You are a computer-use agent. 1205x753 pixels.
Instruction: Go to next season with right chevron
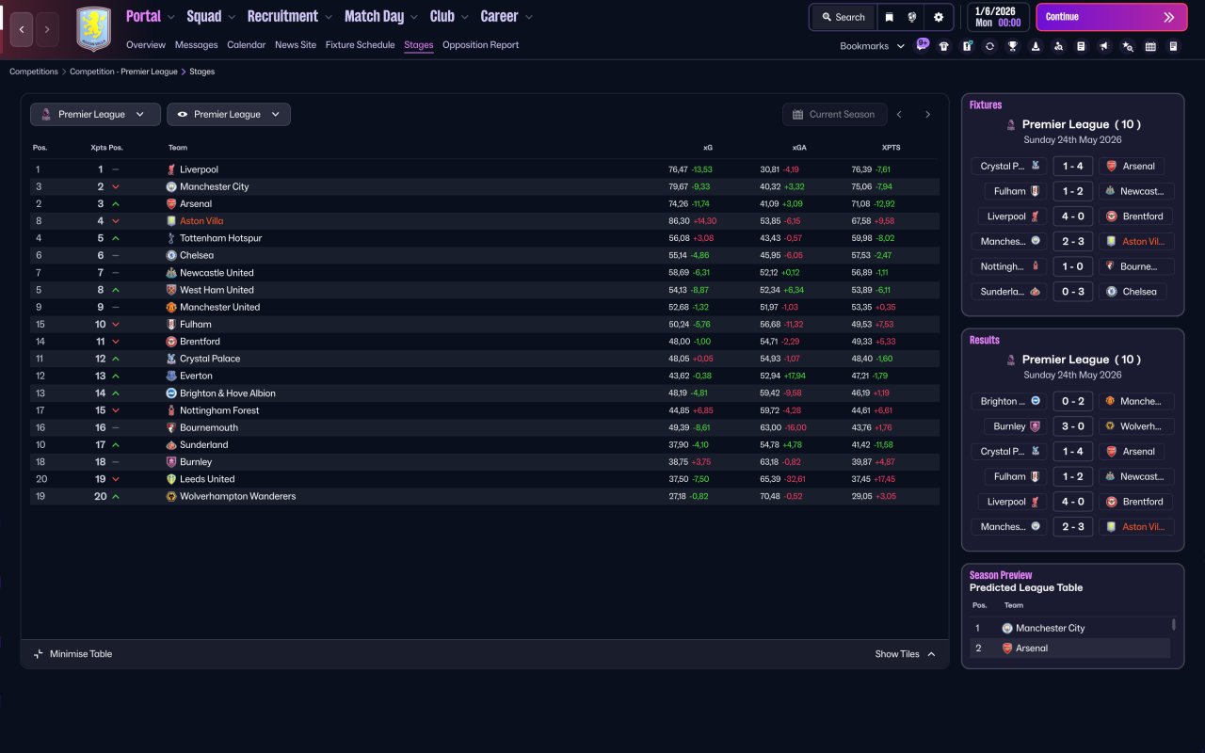click(927, 115)
